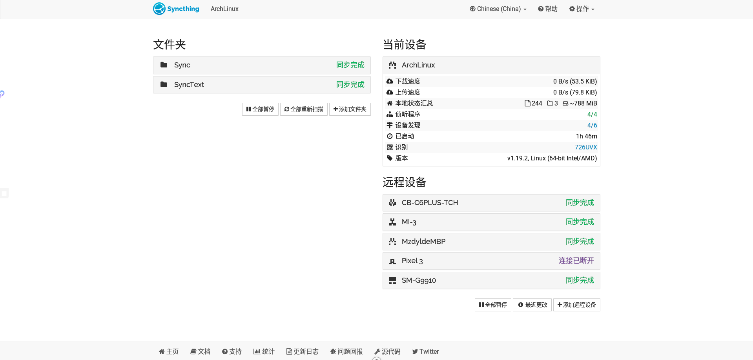Image resolution: width=753 pixels, height=360 pixels.
Task: Click the 添加文件夹 add folder button
Action: point(350,109)
